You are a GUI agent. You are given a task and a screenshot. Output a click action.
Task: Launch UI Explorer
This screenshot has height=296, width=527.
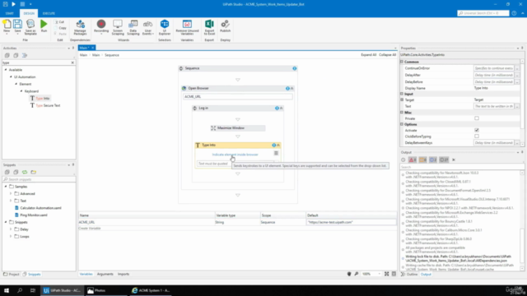pos(165,27)
